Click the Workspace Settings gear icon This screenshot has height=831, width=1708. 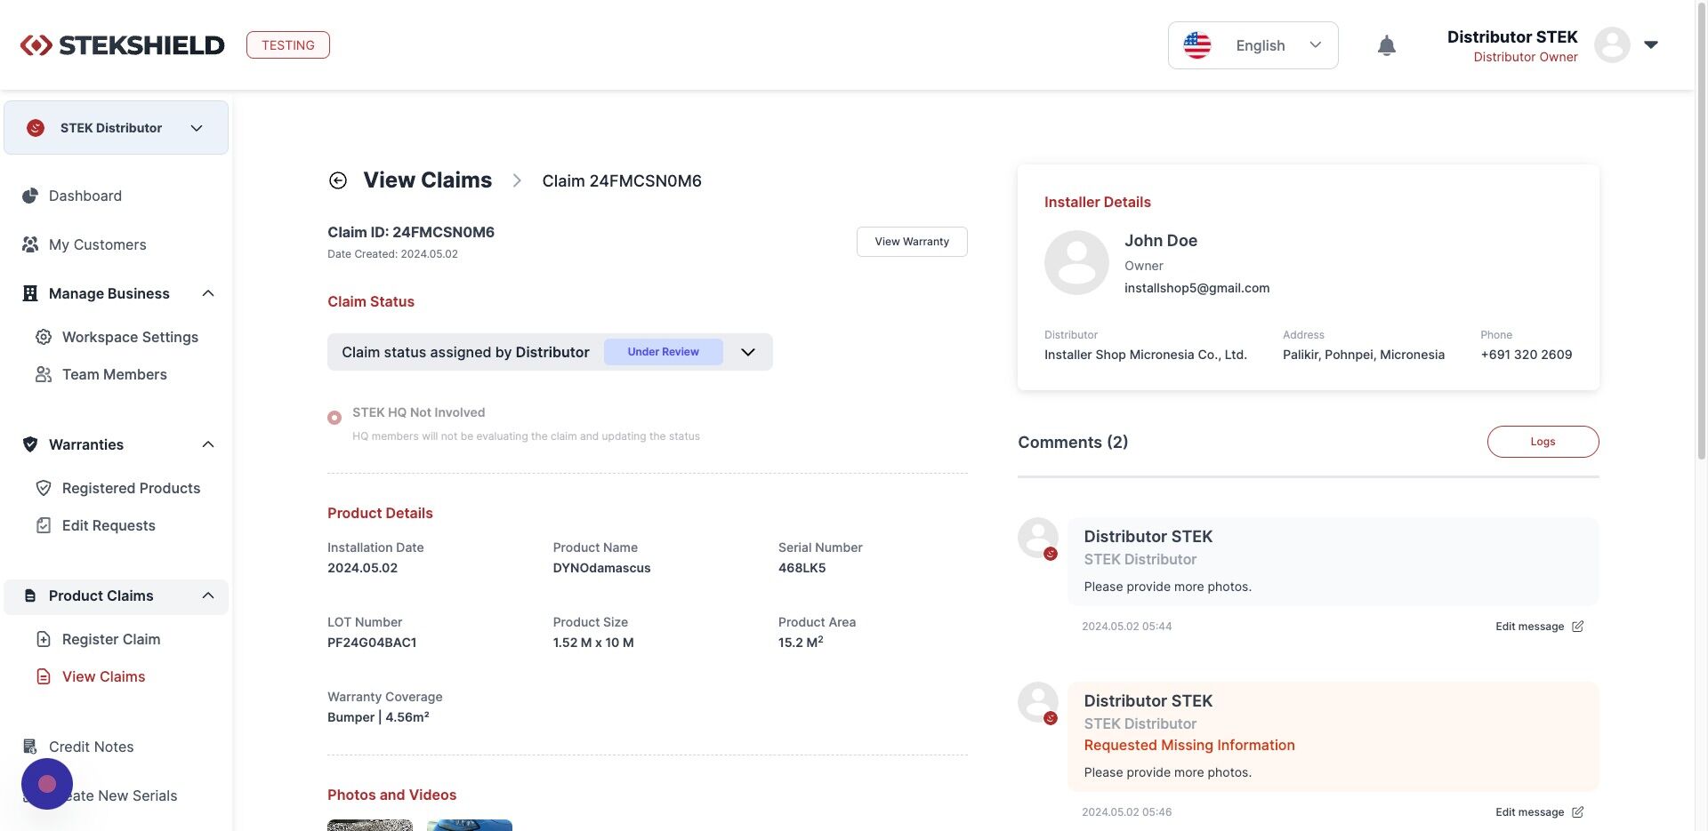tap(44, 337)
